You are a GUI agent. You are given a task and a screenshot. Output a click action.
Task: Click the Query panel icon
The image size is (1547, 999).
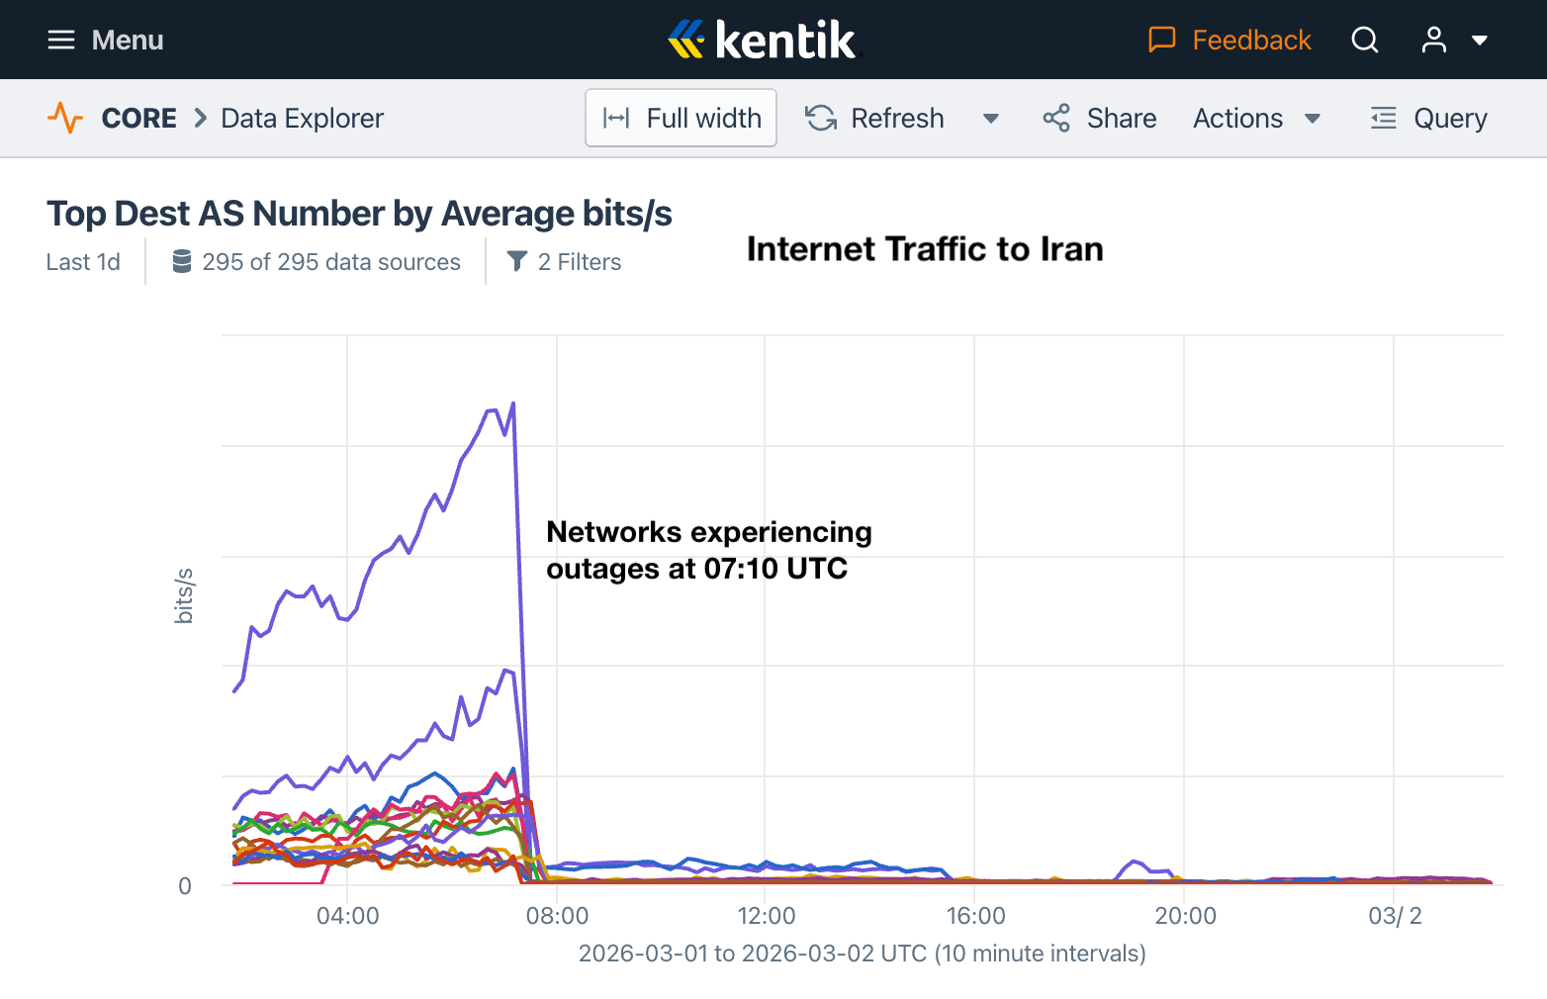1383,118
